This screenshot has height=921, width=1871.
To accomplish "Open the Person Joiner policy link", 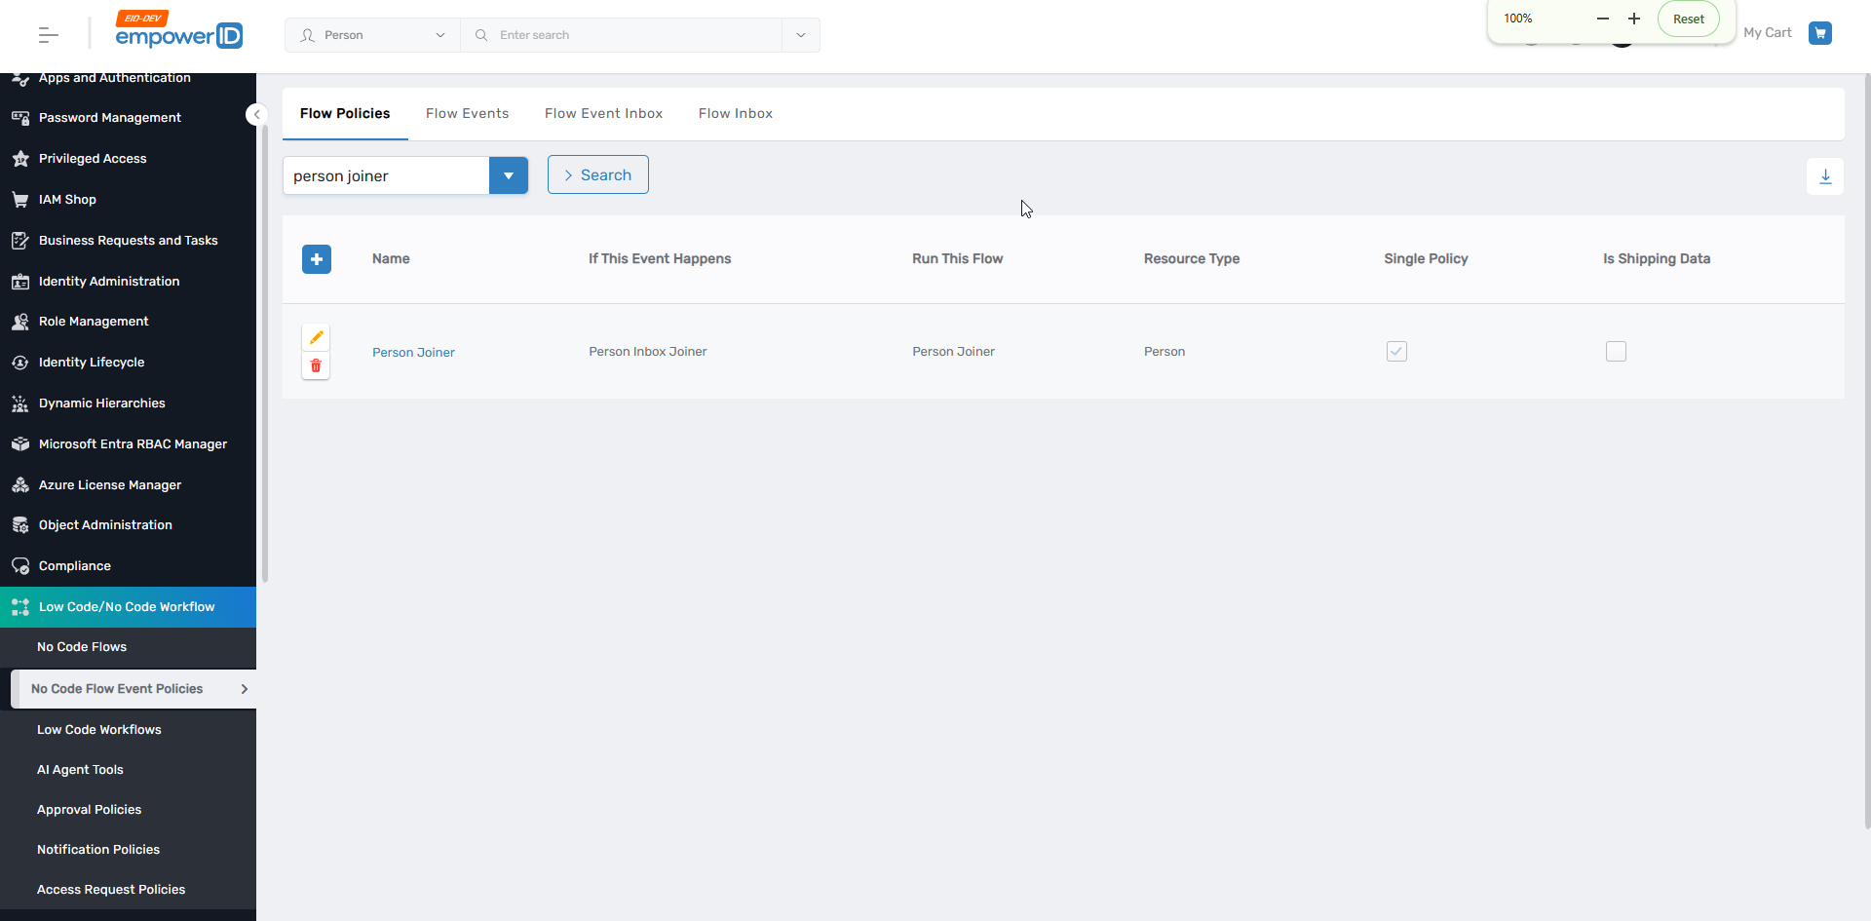I will pyautogui.click(x=413, y=352).
